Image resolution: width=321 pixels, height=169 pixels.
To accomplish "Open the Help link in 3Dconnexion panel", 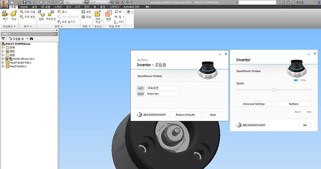I will click(x=309, y=112).
